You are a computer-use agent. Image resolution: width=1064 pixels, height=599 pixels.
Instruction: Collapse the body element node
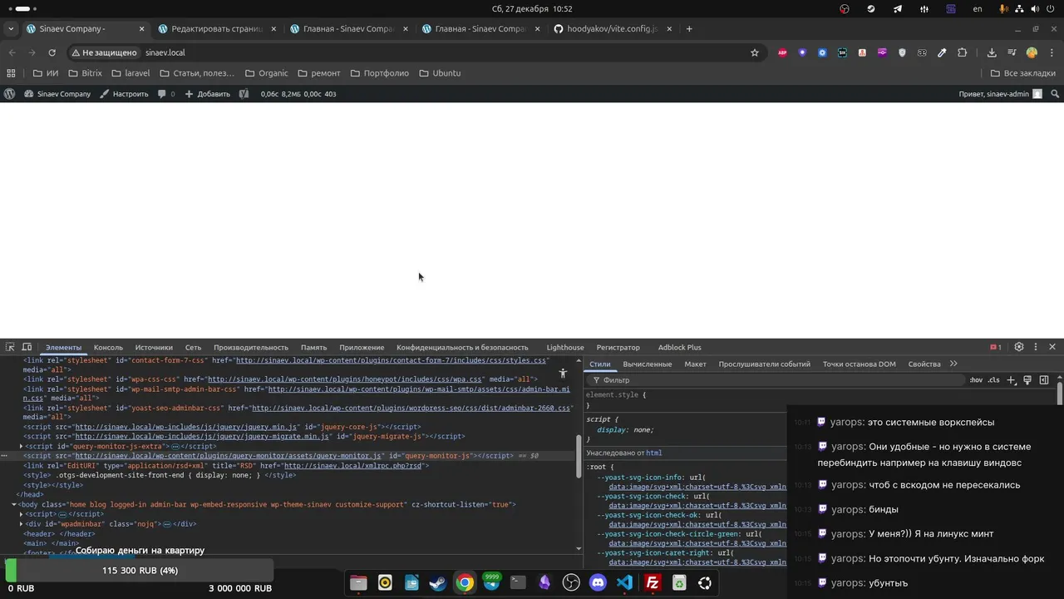tap(13, 504)
